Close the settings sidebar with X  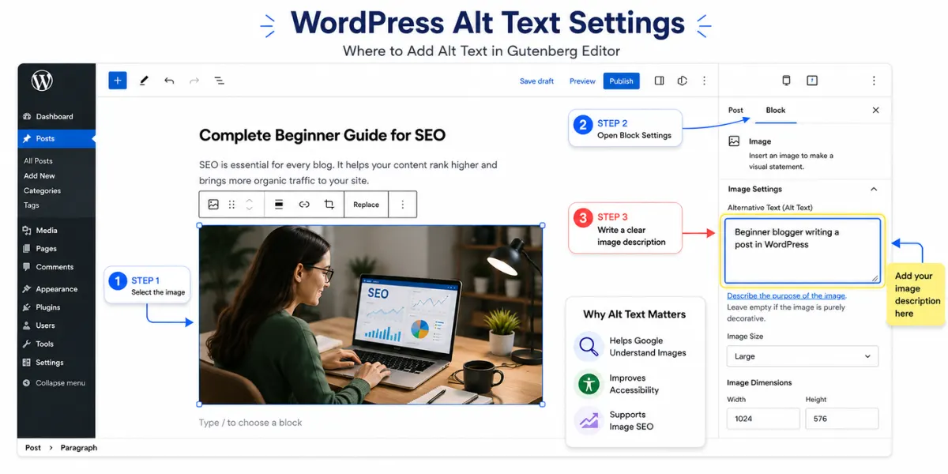point(875,111)
